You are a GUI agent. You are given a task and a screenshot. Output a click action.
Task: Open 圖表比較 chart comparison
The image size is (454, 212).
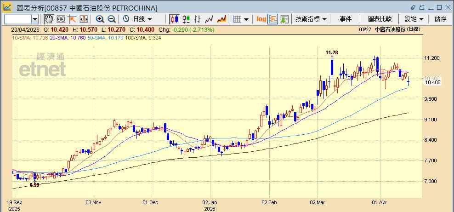[x=380, y=19]
